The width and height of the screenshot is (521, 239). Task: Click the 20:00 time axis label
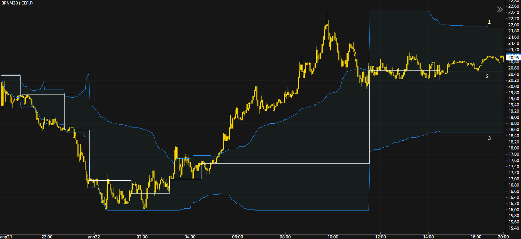pos(503,237)
